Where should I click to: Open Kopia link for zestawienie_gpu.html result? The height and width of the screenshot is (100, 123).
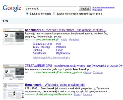tap(88, 72)
